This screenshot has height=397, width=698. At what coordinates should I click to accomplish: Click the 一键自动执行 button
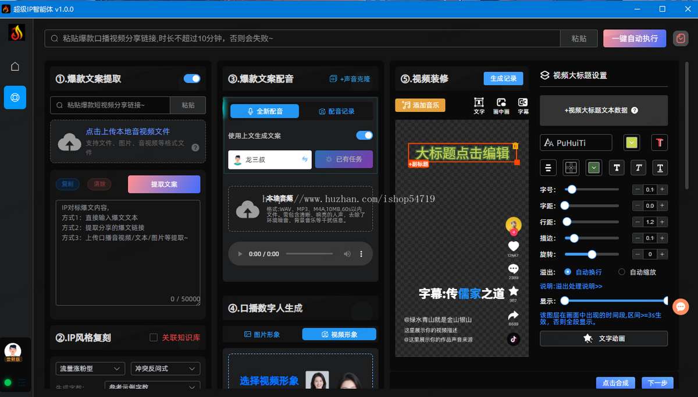635,38
